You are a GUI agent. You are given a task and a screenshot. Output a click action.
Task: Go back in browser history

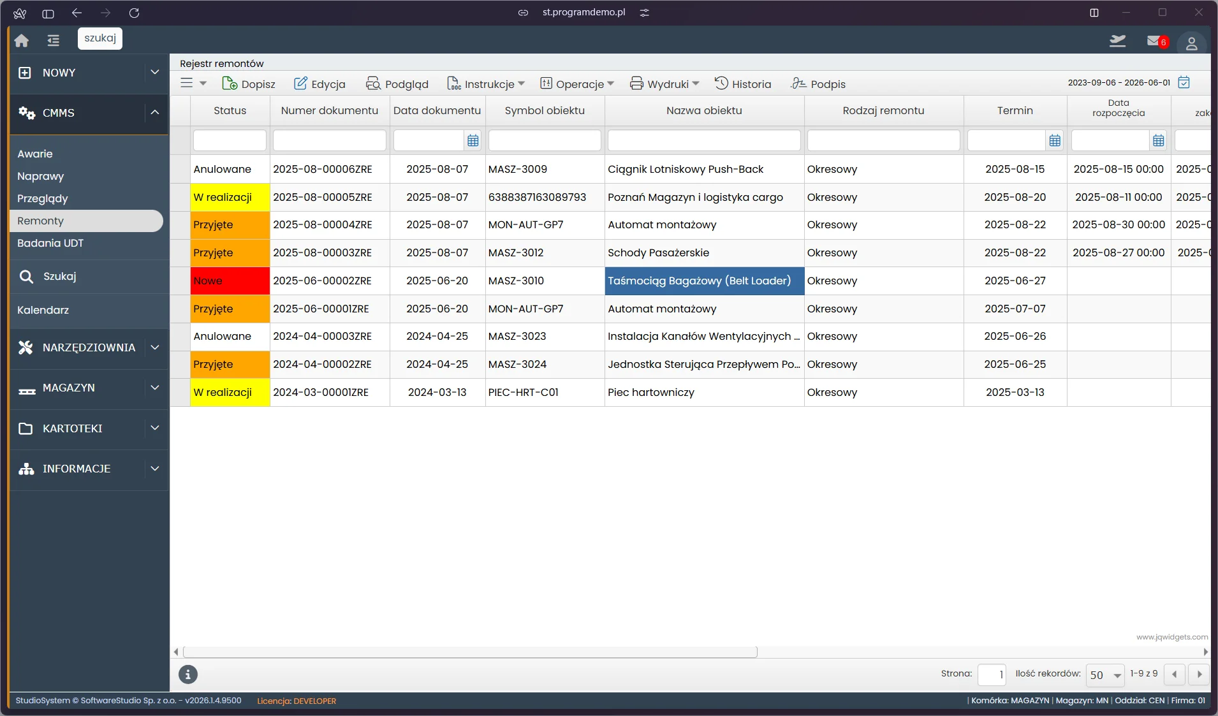(77, 13)
